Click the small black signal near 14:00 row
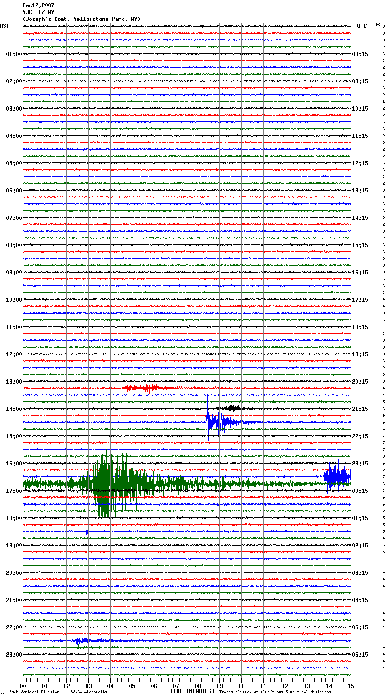The image size is (387, 698). click(x=234, y=408)
